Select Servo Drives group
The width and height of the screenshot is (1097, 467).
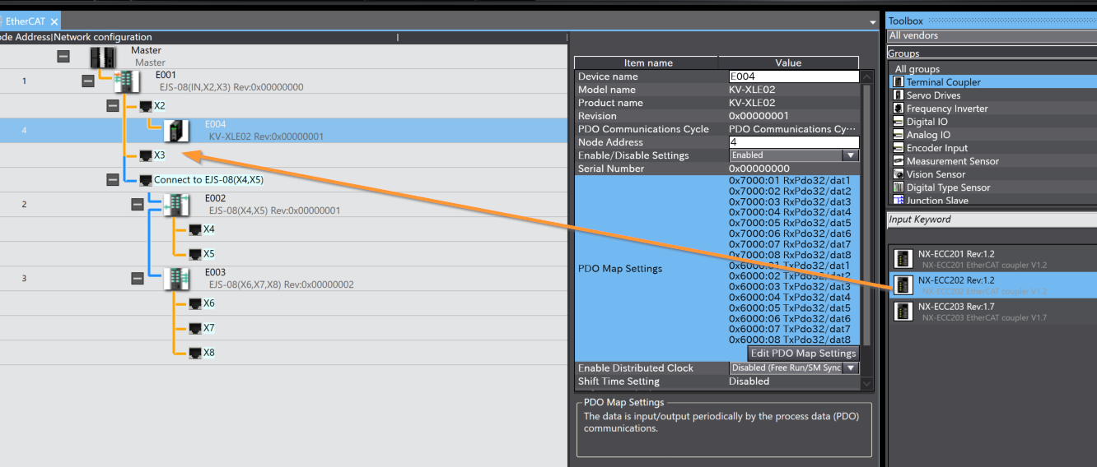coord(933,95)
